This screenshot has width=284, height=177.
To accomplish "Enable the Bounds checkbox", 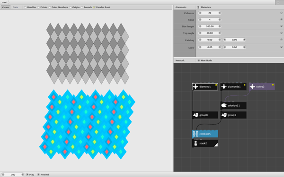I will (x=82, y=7).
